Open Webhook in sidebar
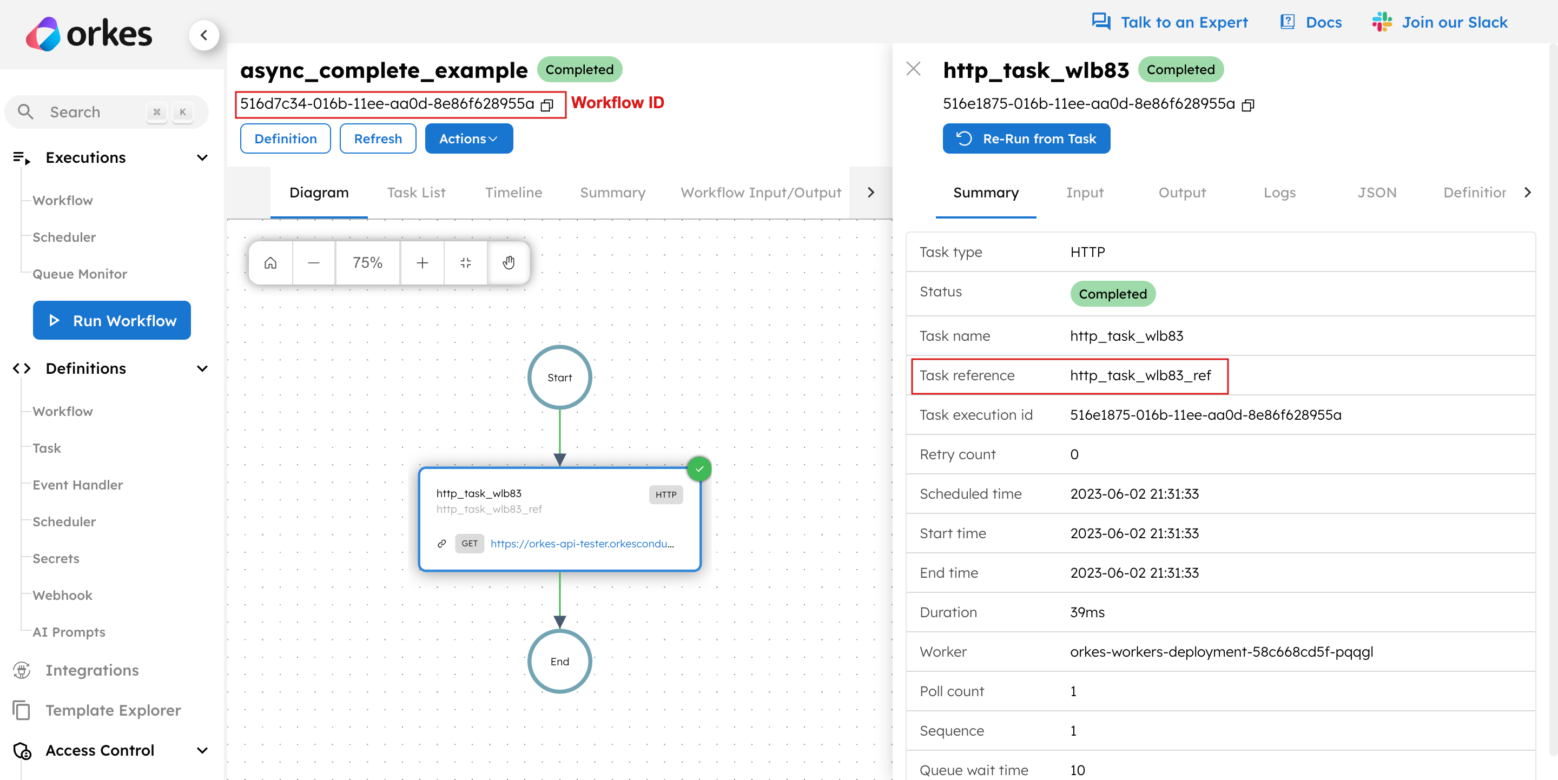 pyautogui.click(x=62, y=595)
